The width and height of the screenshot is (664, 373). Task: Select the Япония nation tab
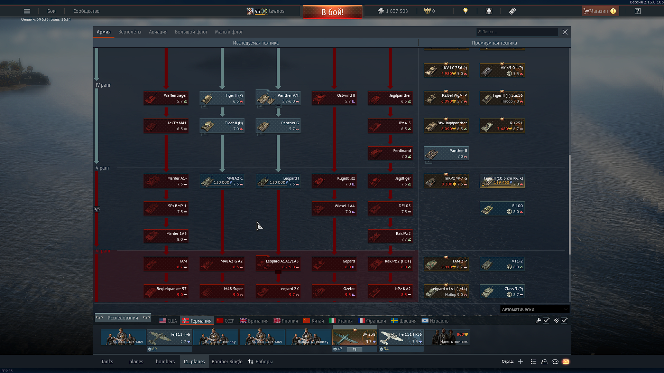(286, 321)
